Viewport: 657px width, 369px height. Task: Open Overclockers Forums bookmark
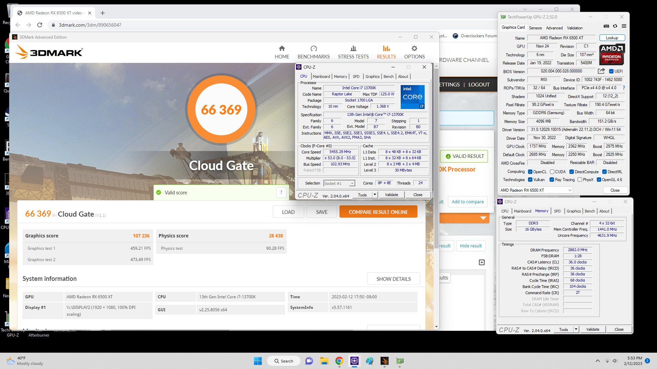pos(475,36)
